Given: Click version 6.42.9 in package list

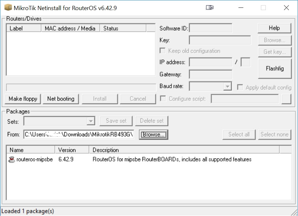Looking at the screenshot, I should (66, 159).
